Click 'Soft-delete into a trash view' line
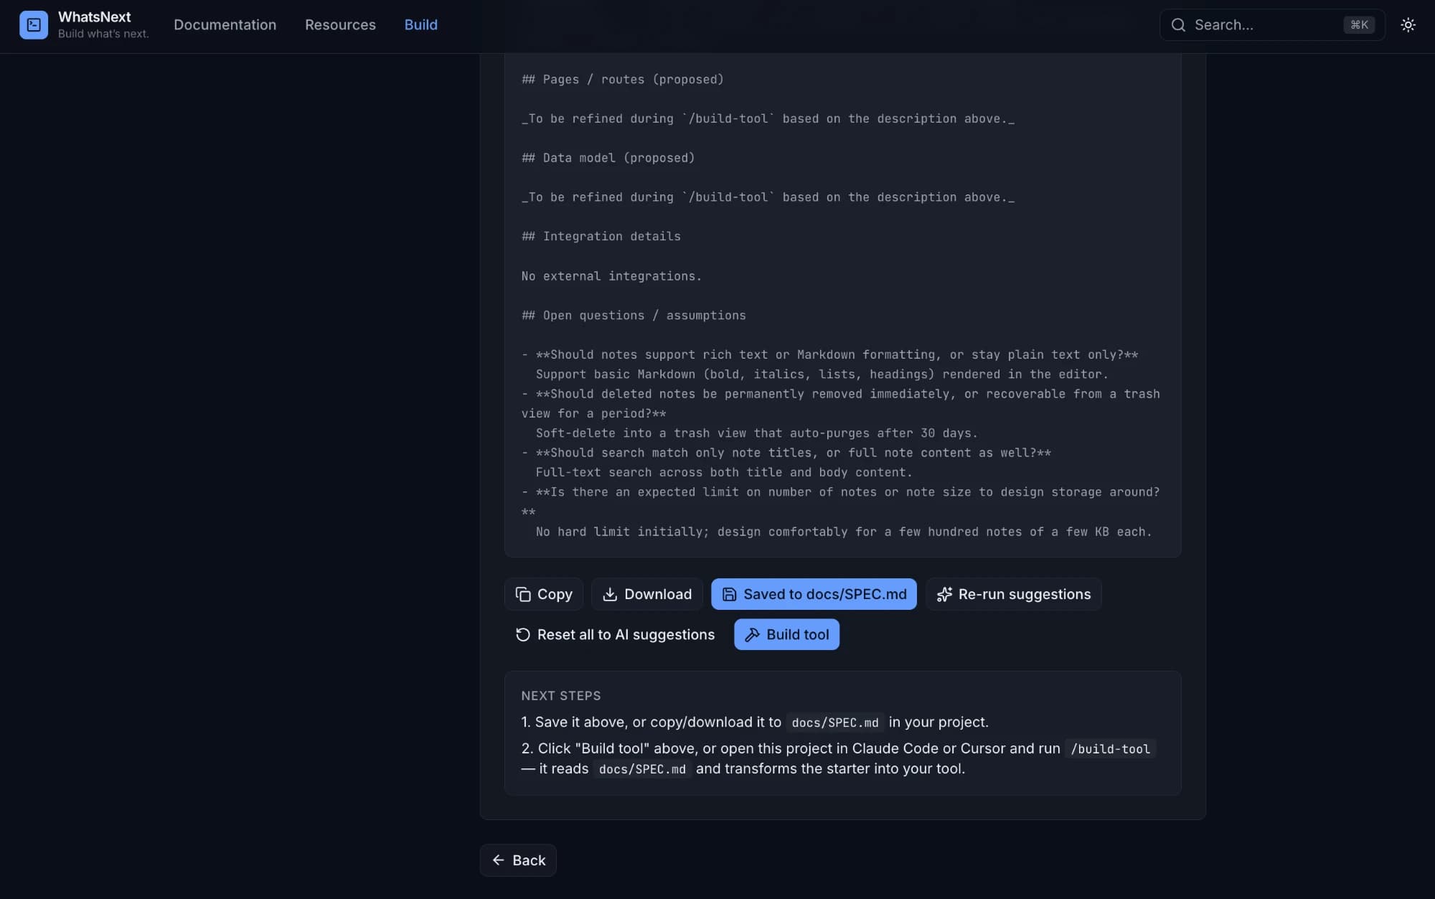1435x899 pixels. [757, 433]
